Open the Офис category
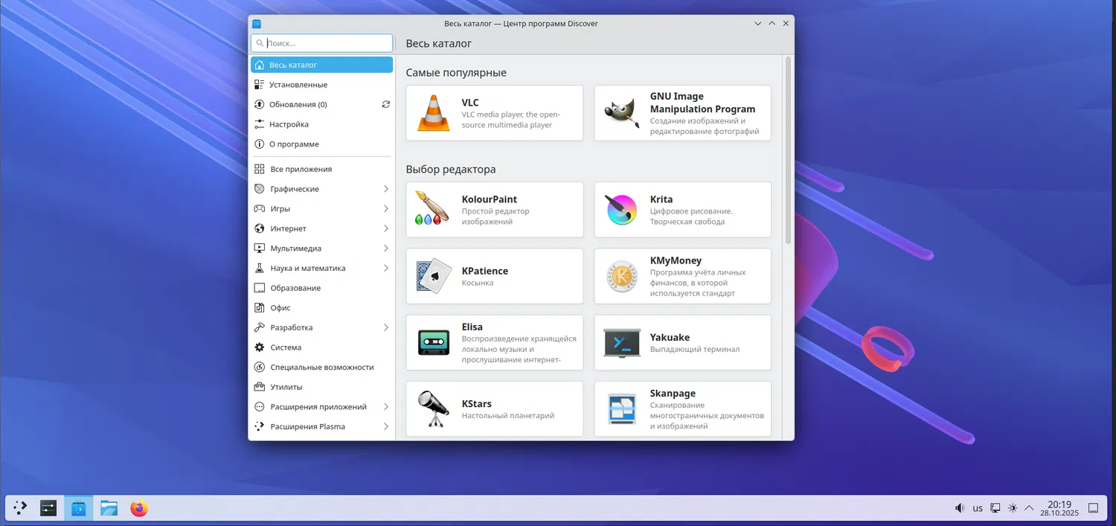The width and height of the screenshot is (1116, 526). (x=321, y=308)
